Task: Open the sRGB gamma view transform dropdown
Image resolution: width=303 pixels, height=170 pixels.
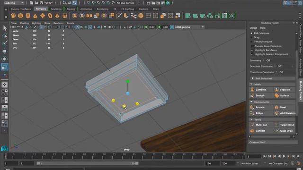Action: [x=189, y=27]
